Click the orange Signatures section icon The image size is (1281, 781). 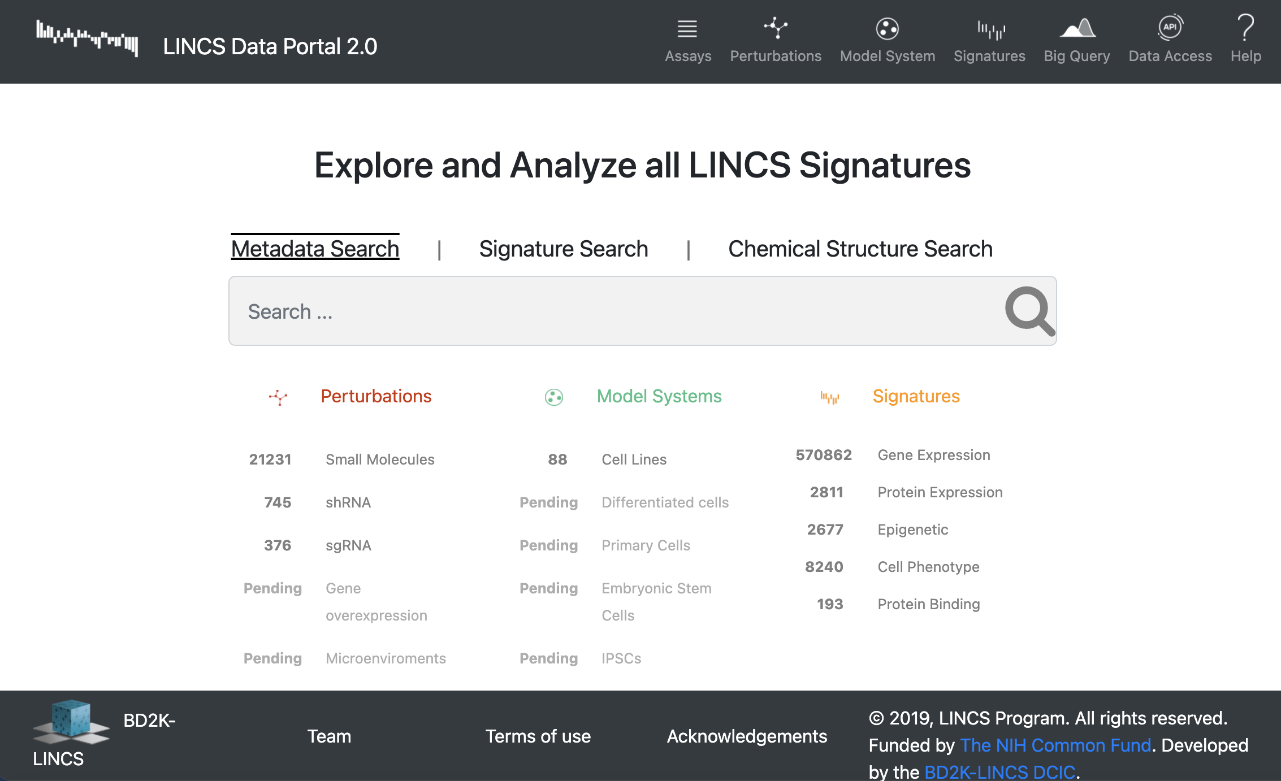[830, 397]
